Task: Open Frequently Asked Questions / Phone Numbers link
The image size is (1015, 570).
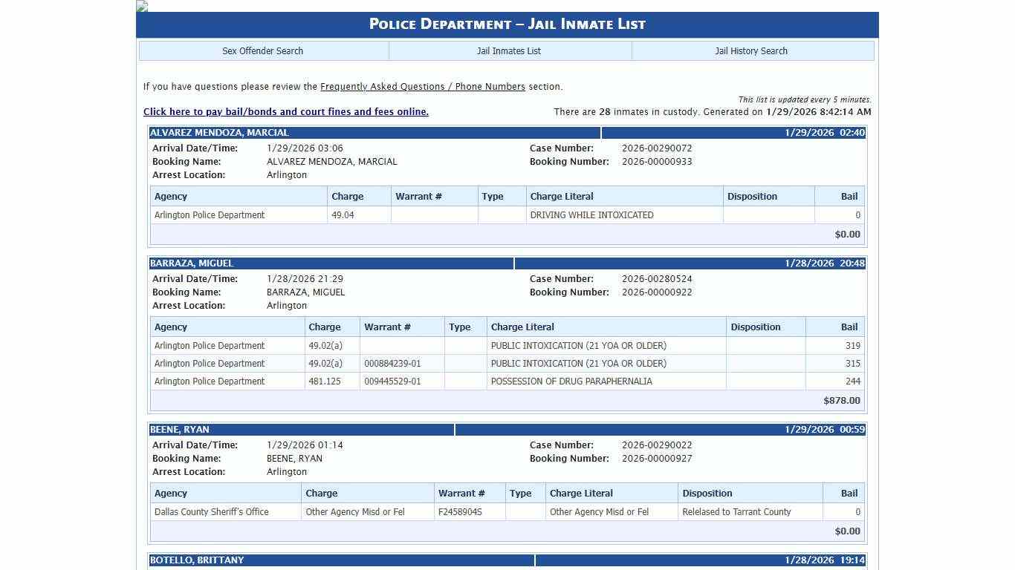Action: tap(422, 87)
